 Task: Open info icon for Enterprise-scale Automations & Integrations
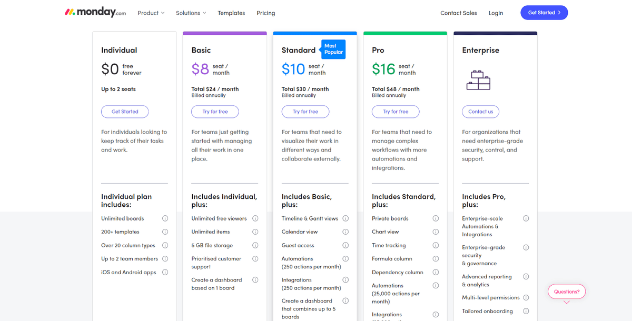click(526, 218)
